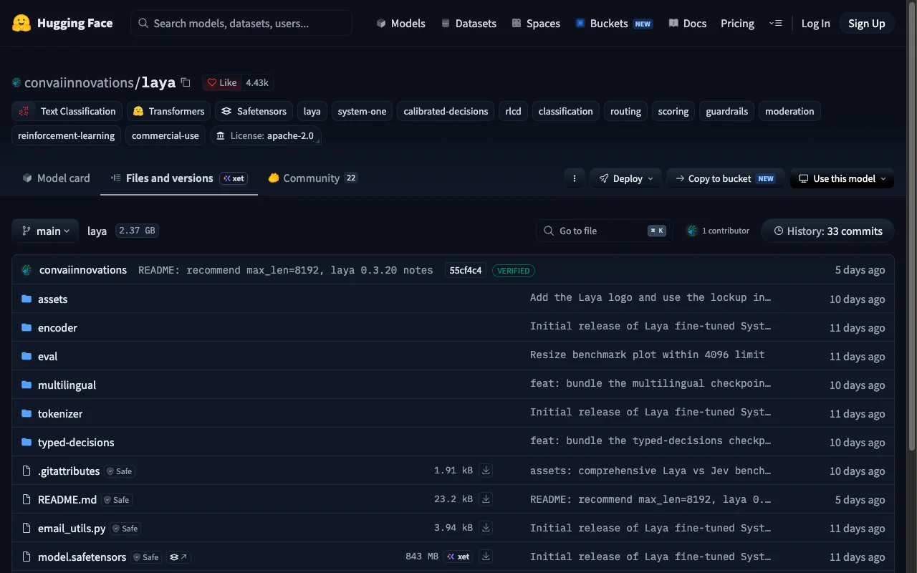
Task: Download .gitattributes using its download icon
Action: pyautogui.click(x=486, y=471)
